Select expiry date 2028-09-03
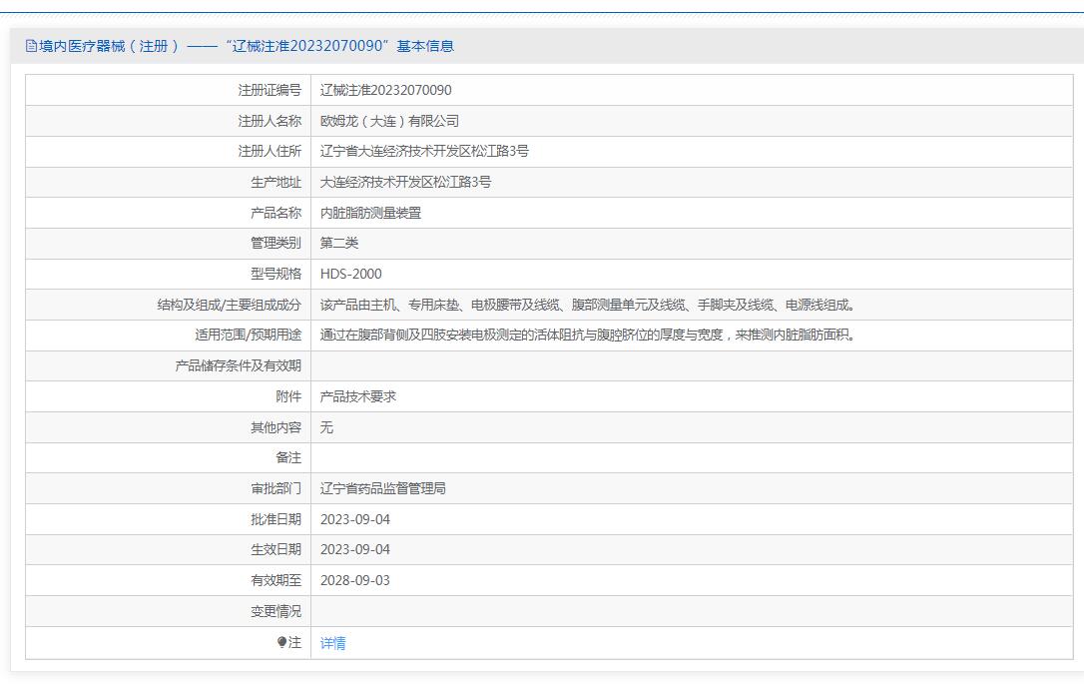 coord(354,581)
